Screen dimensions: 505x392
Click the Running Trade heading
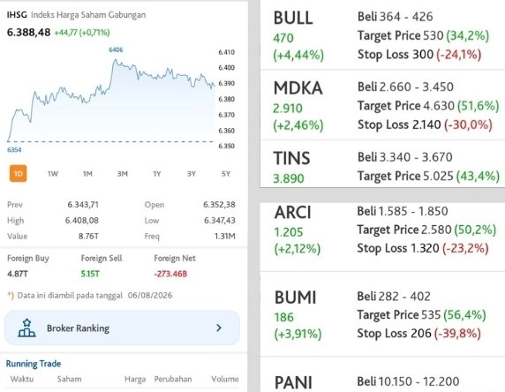coord(34,364)
